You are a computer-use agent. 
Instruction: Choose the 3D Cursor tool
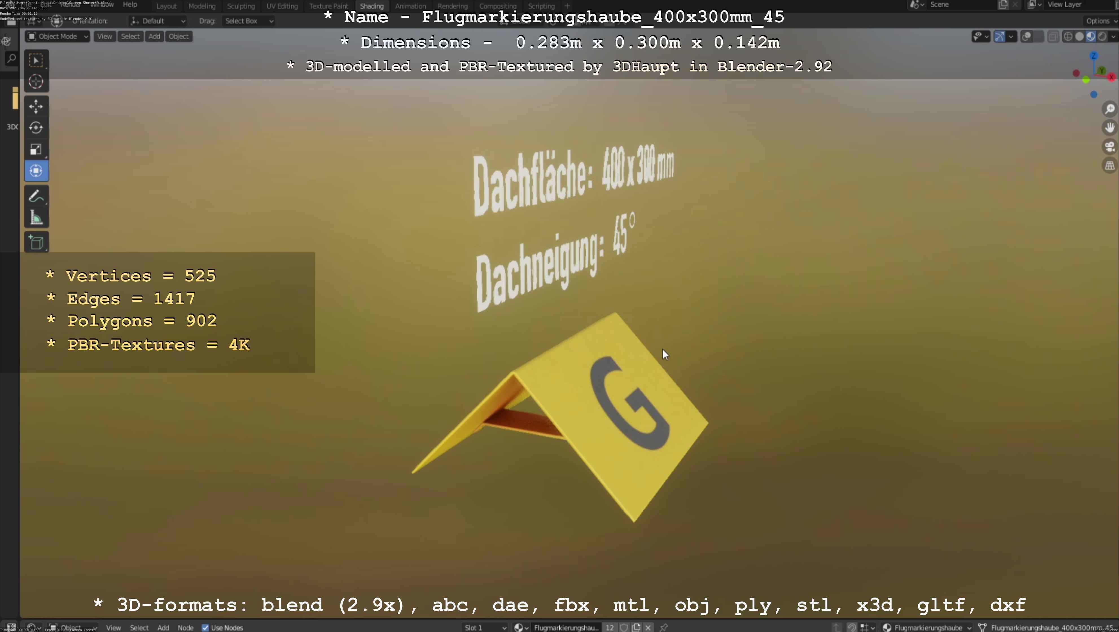(36, 82)
